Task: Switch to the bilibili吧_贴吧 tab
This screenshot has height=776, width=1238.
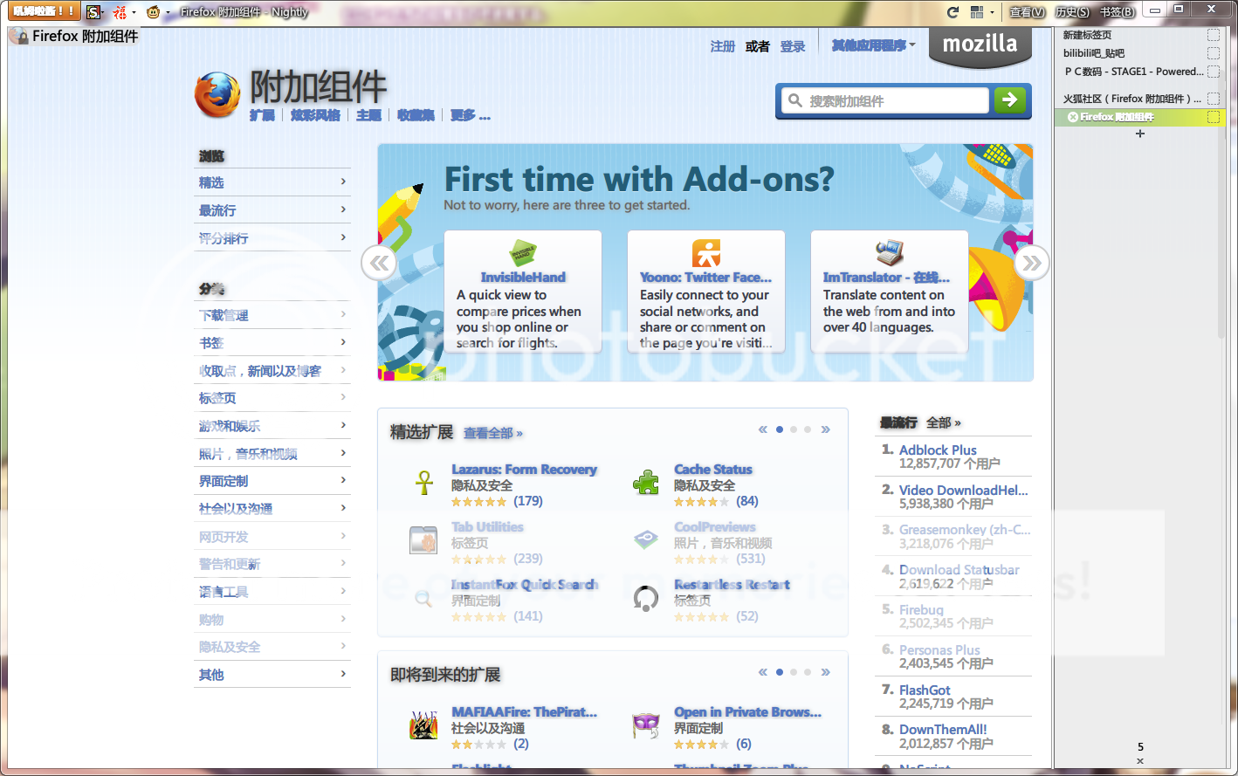Action: (x=1139, y=53)
